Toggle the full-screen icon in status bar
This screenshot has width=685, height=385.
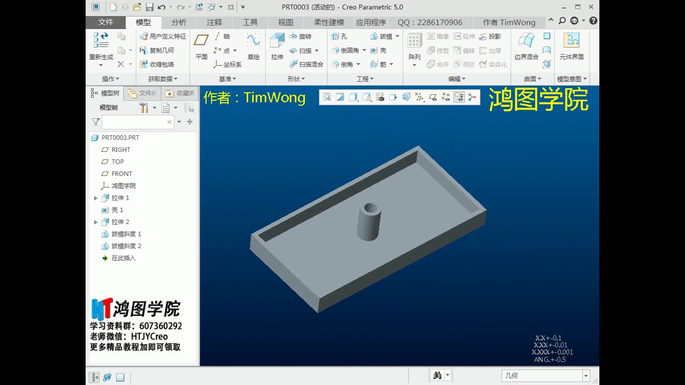point(120,377)
